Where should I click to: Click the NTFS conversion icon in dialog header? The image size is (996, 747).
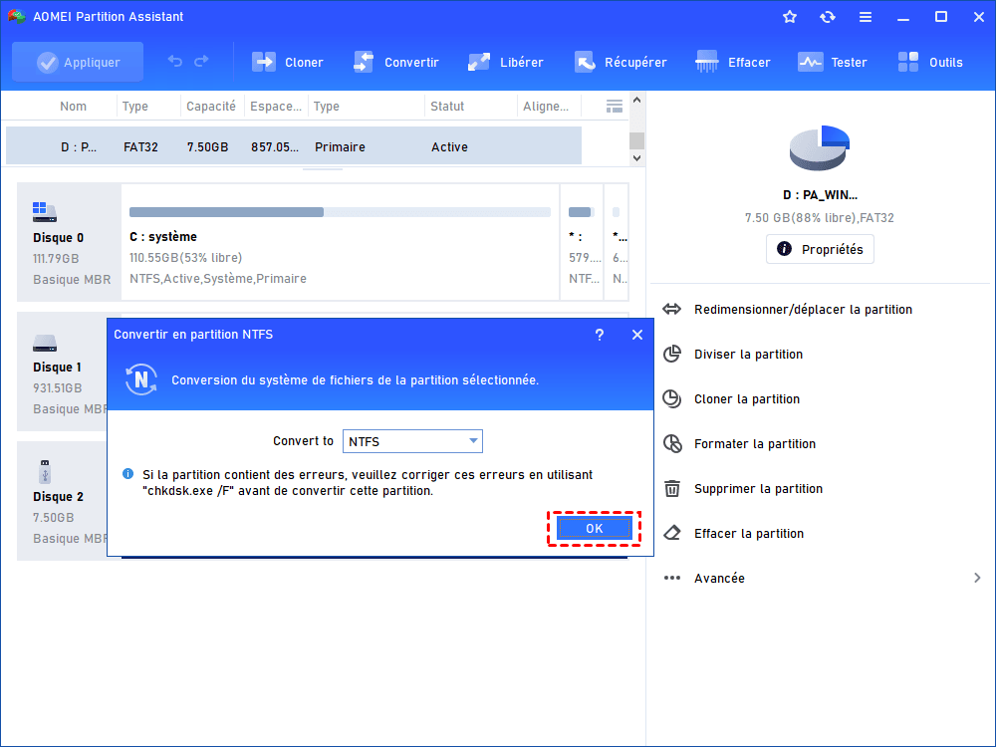[x=141, y=379]
